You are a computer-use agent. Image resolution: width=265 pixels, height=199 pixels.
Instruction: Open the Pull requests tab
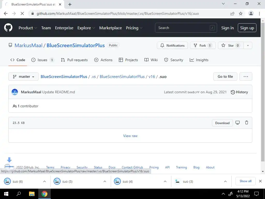(x=74, y=60)
